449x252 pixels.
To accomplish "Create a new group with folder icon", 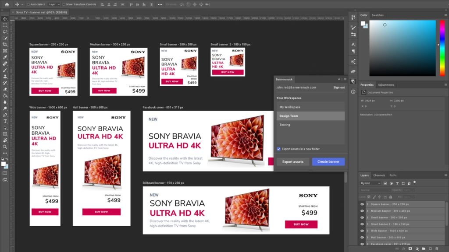I will pos(424,249).
